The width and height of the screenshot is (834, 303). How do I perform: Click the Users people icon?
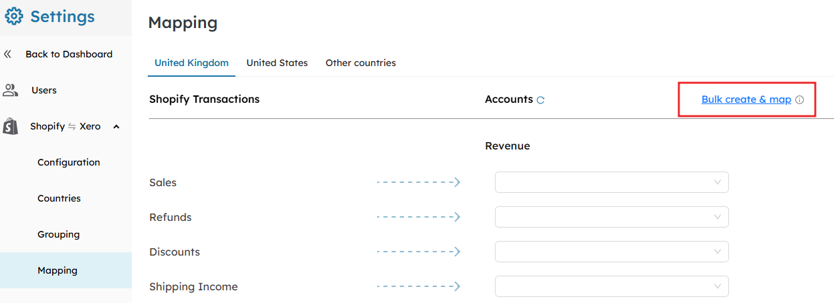[x=10, y=90]
